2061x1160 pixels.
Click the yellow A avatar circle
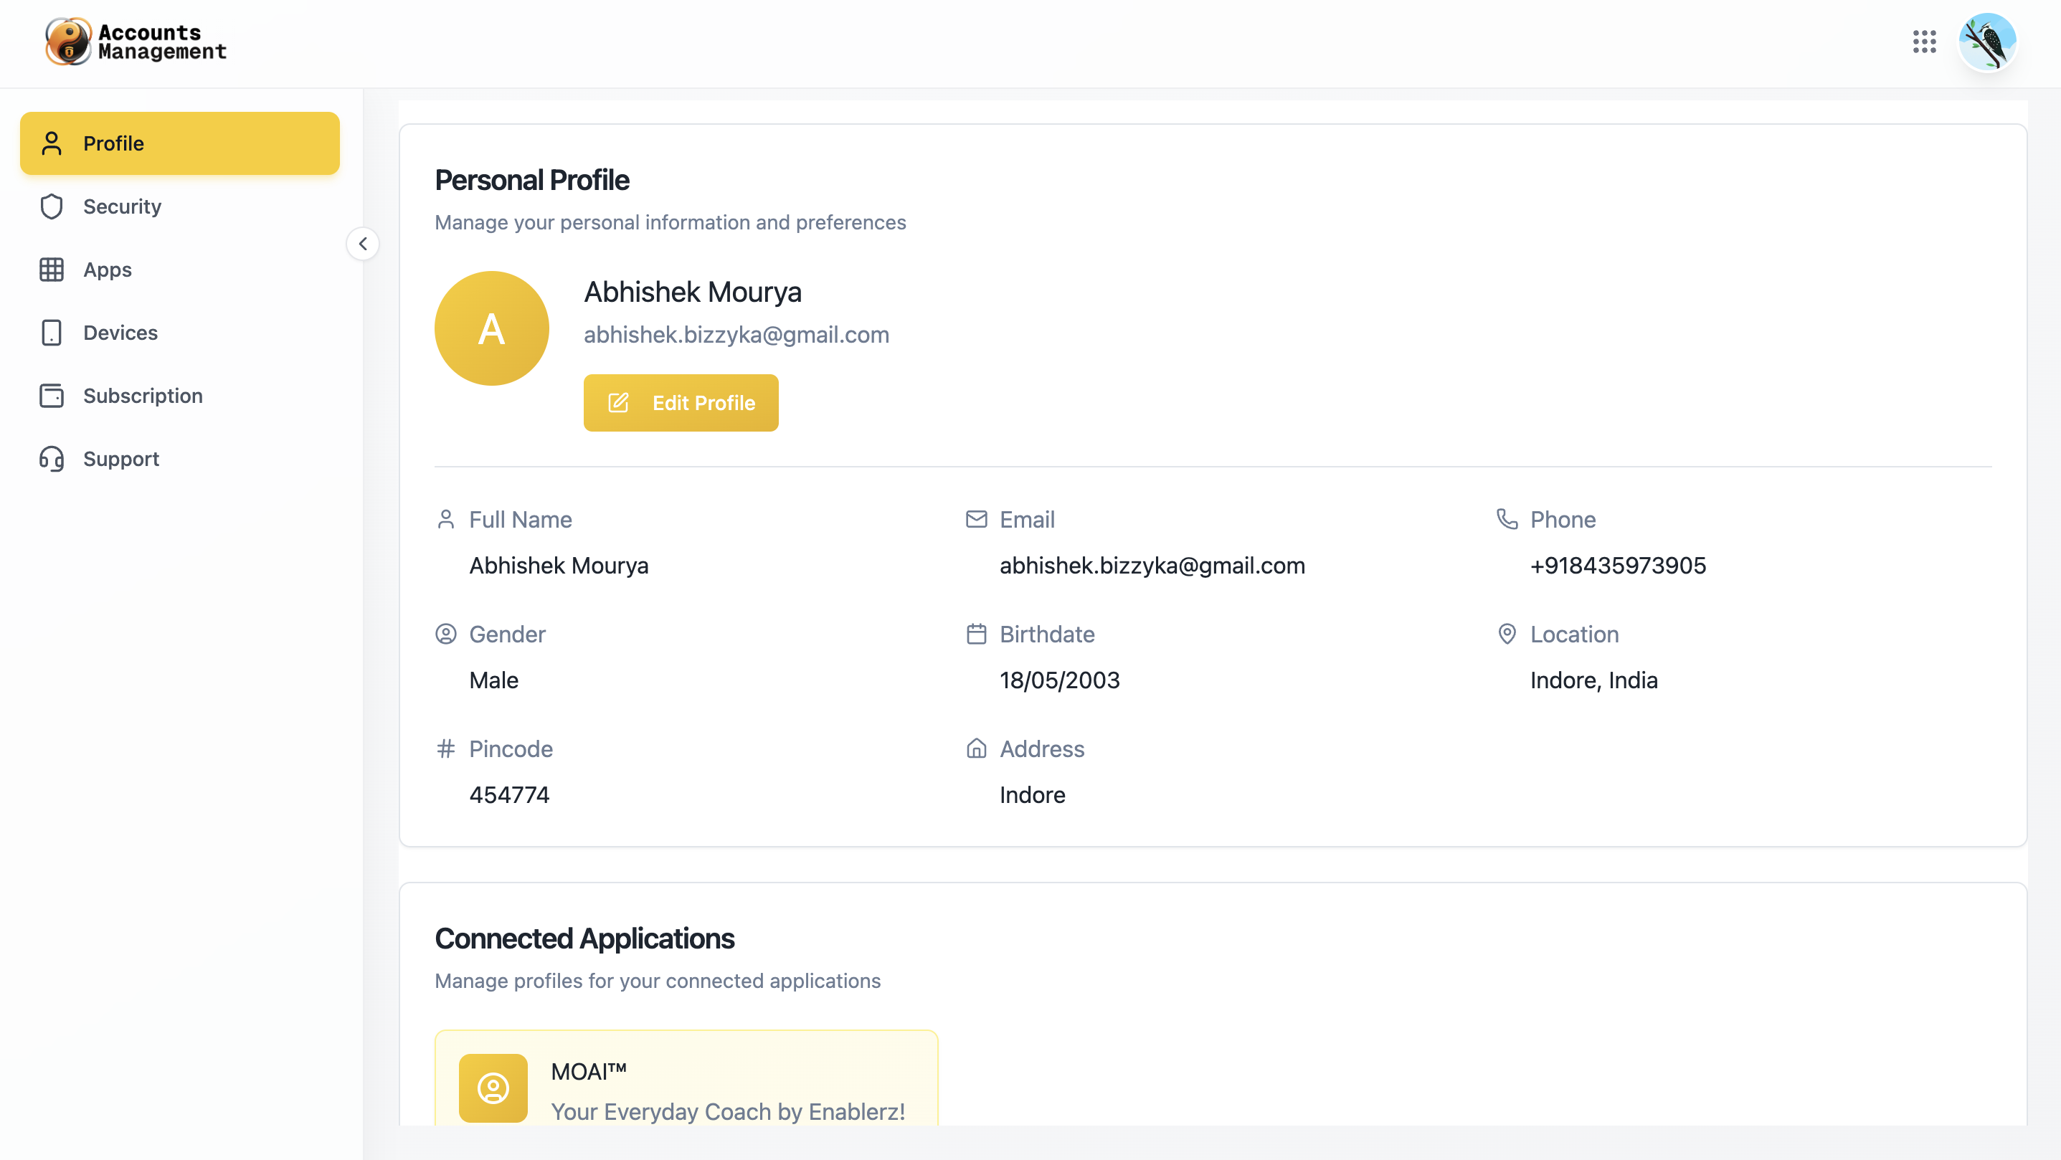tap(491, 328)
